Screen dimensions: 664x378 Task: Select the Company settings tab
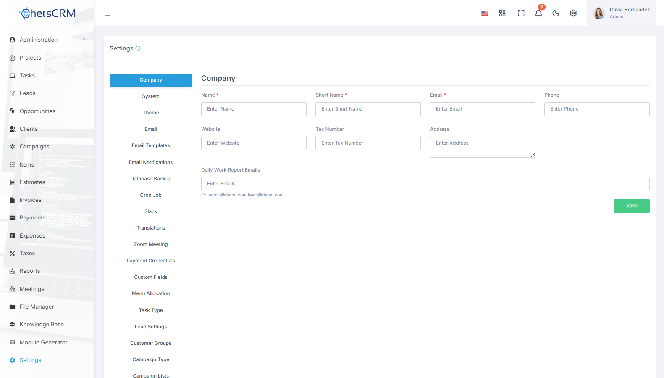151,80
